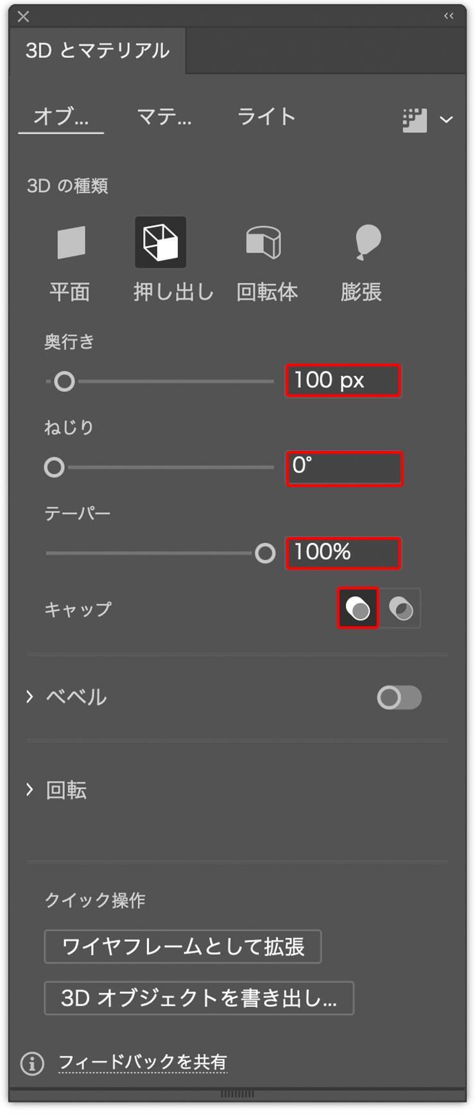
Task: Click the render settings icon
Action: tap(415, 120)
